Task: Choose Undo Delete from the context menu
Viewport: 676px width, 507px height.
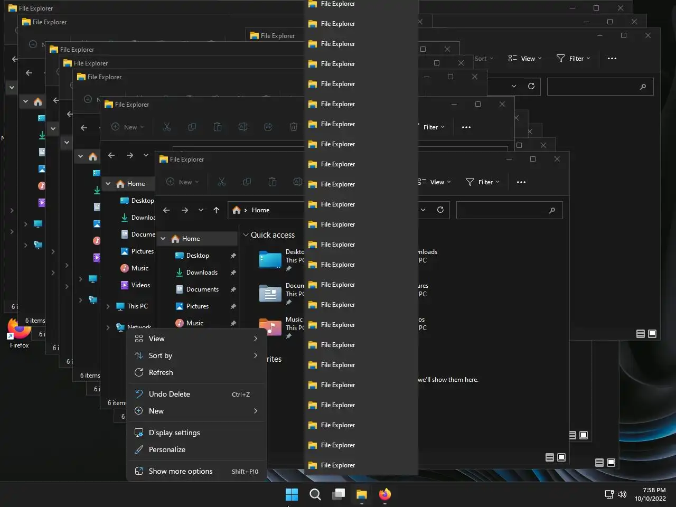Action: tap(196, 394)
